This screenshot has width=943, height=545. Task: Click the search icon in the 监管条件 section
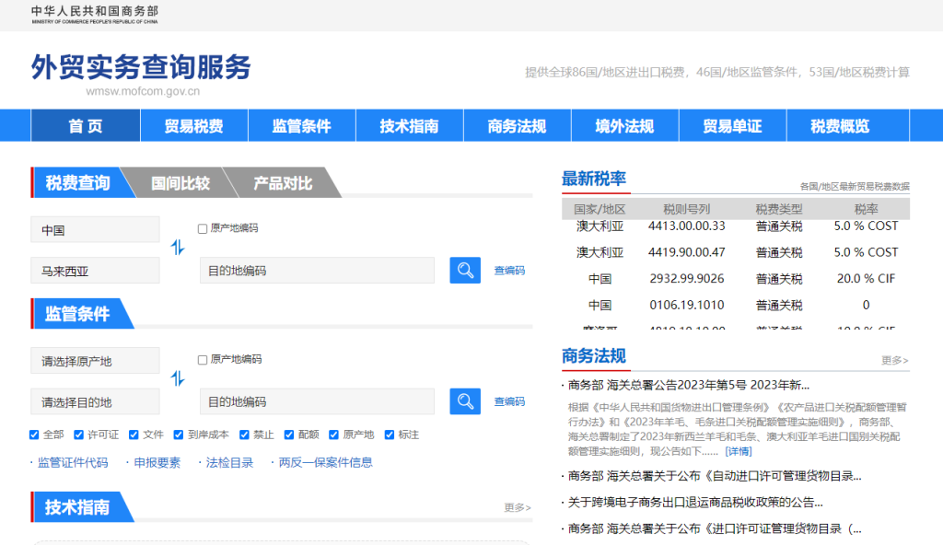tap(465, 401)
